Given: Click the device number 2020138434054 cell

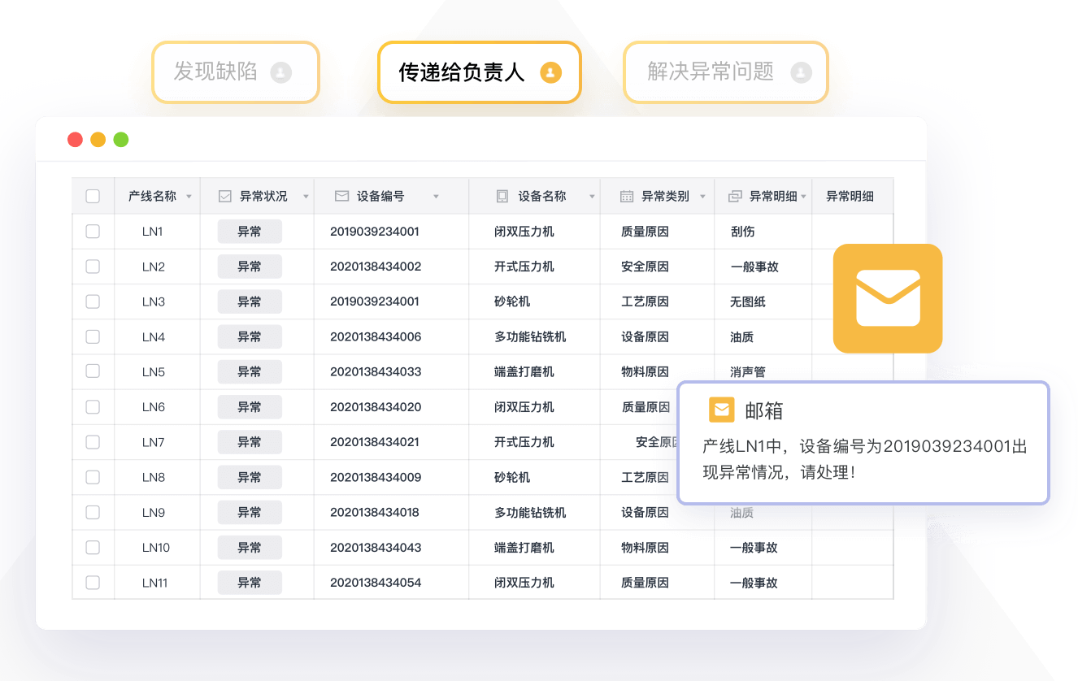Looking at the screenshot, I should [376, 583].
